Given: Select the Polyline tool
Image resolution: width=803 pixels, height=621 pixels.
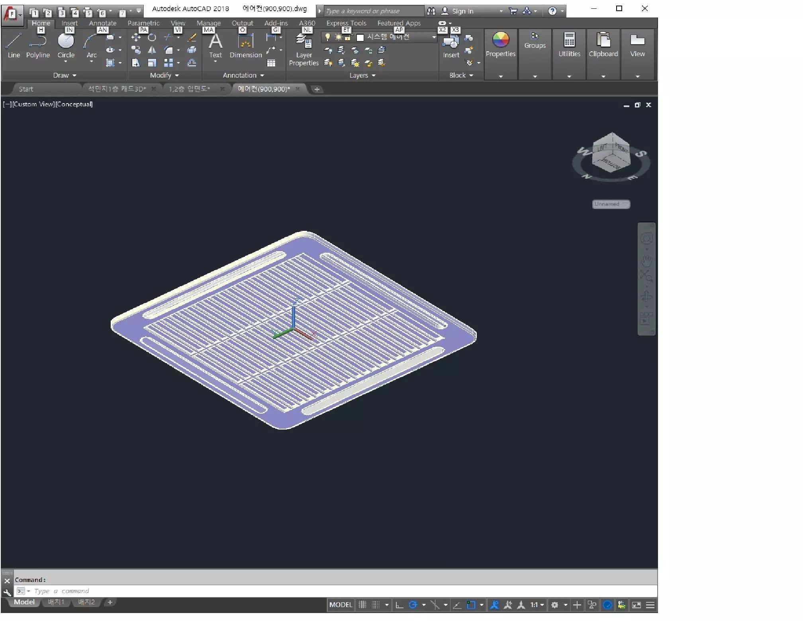Looking at the screenshot, I should click(x=38, y=46).
